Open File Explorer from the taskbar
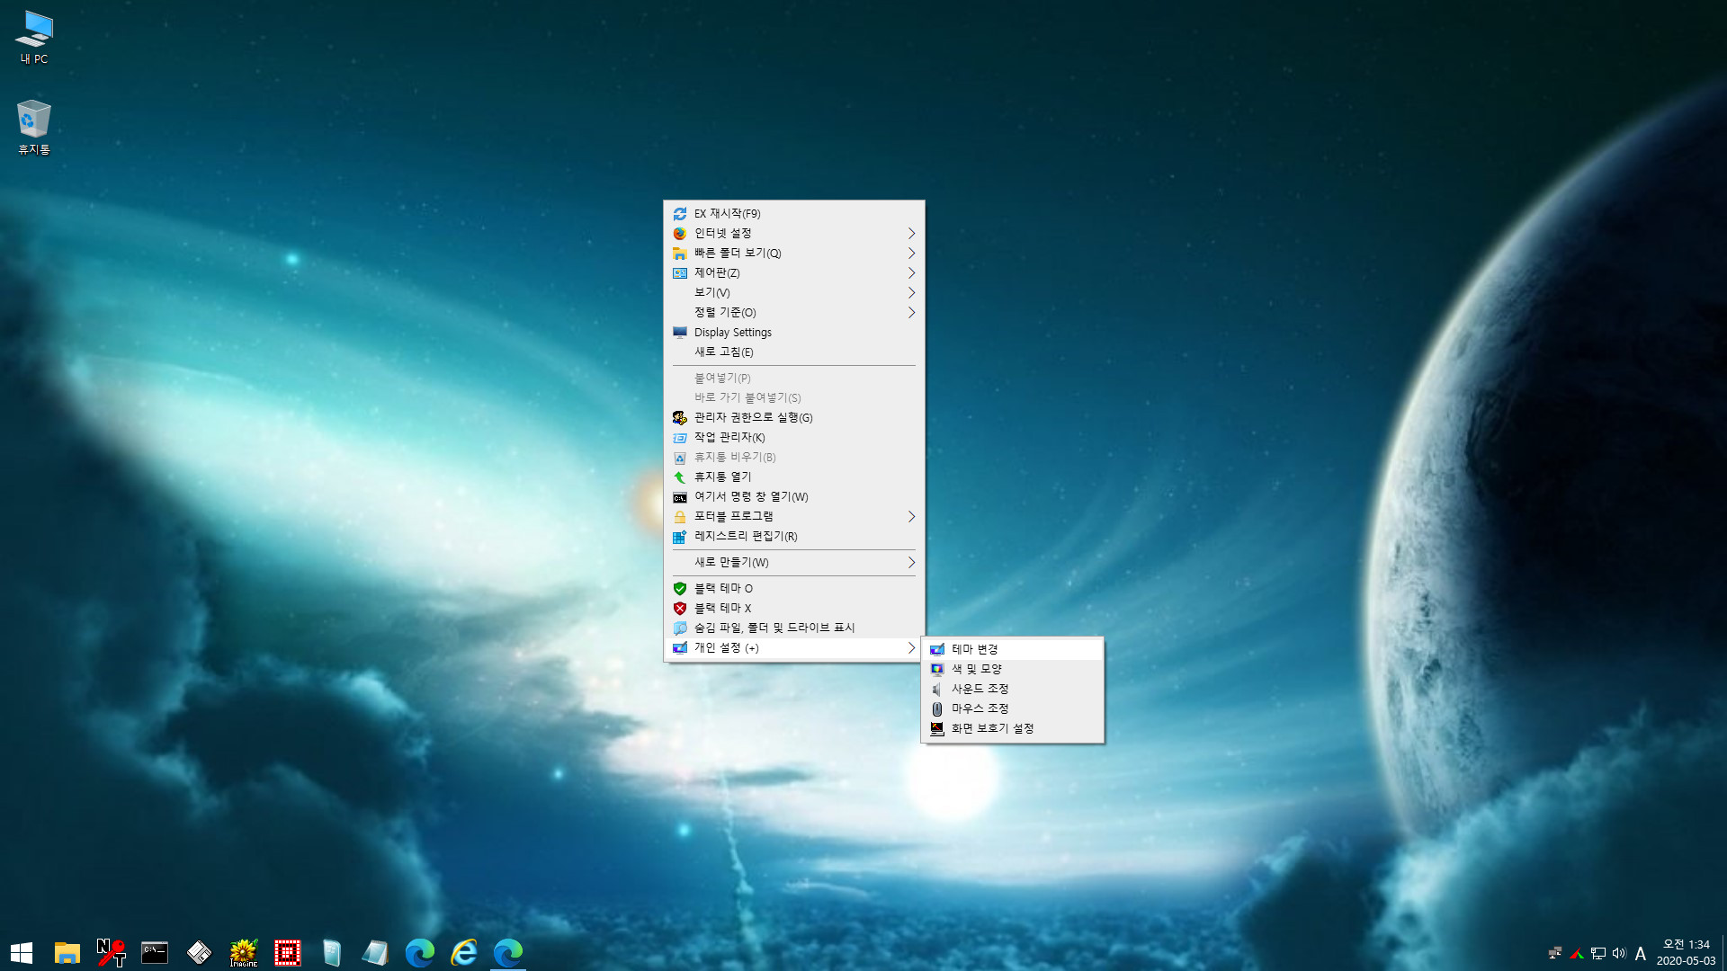 click(x=67, y=952)
